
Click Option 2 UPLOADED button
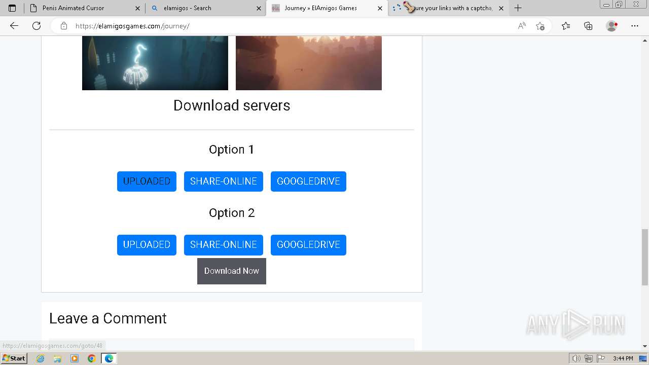pyautogui.click(x=147, y=245)
